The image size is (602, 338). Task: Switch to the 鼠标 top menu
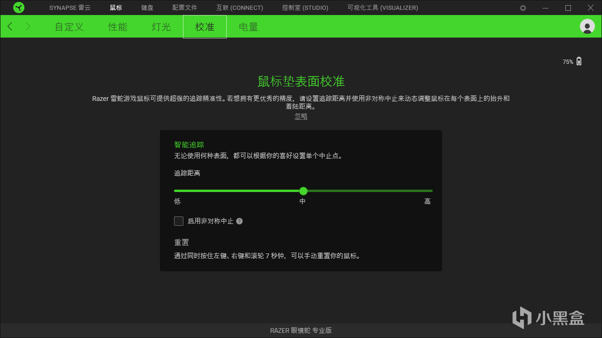click(116, 8)
